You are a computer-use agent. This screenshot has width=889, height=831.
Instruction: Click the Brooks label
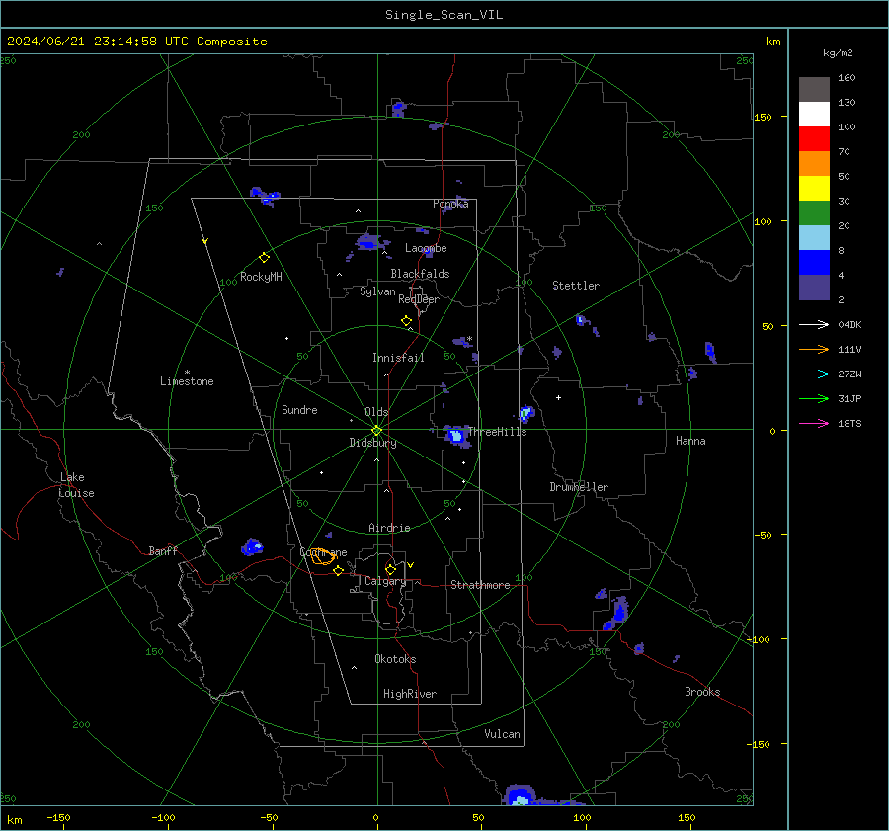pyautogui.click(x=702, y=692)
